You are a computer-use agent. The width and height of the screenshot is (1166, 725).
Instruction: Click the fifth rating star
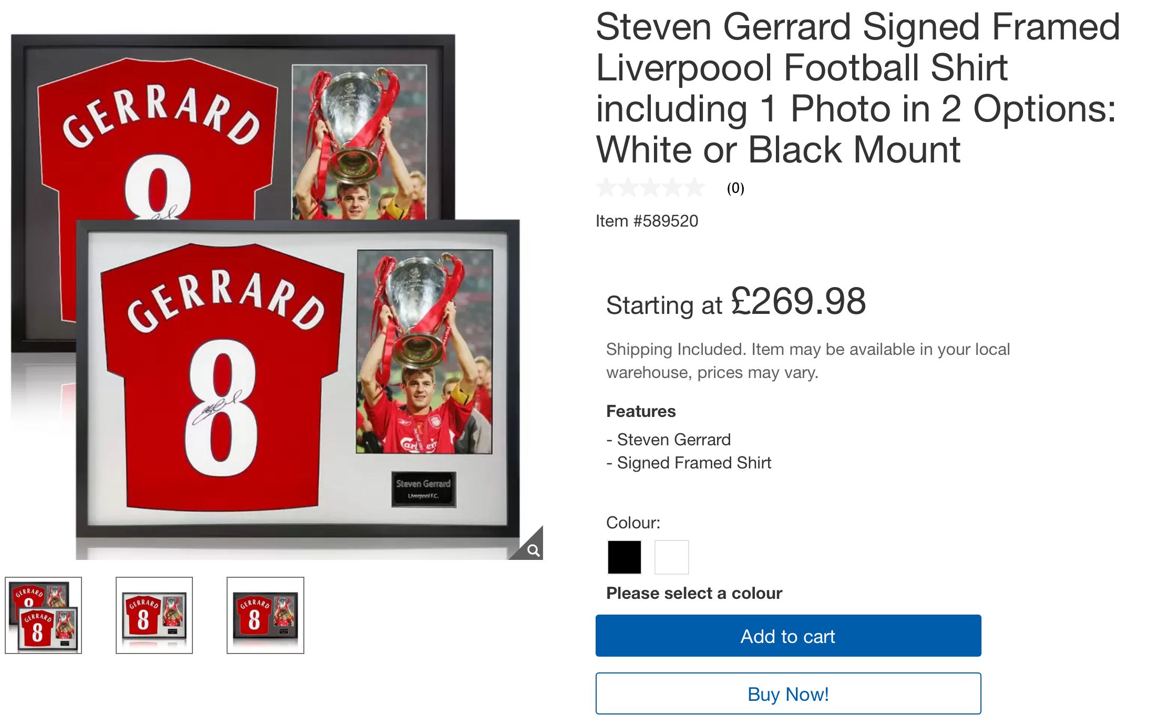[694, 187]
